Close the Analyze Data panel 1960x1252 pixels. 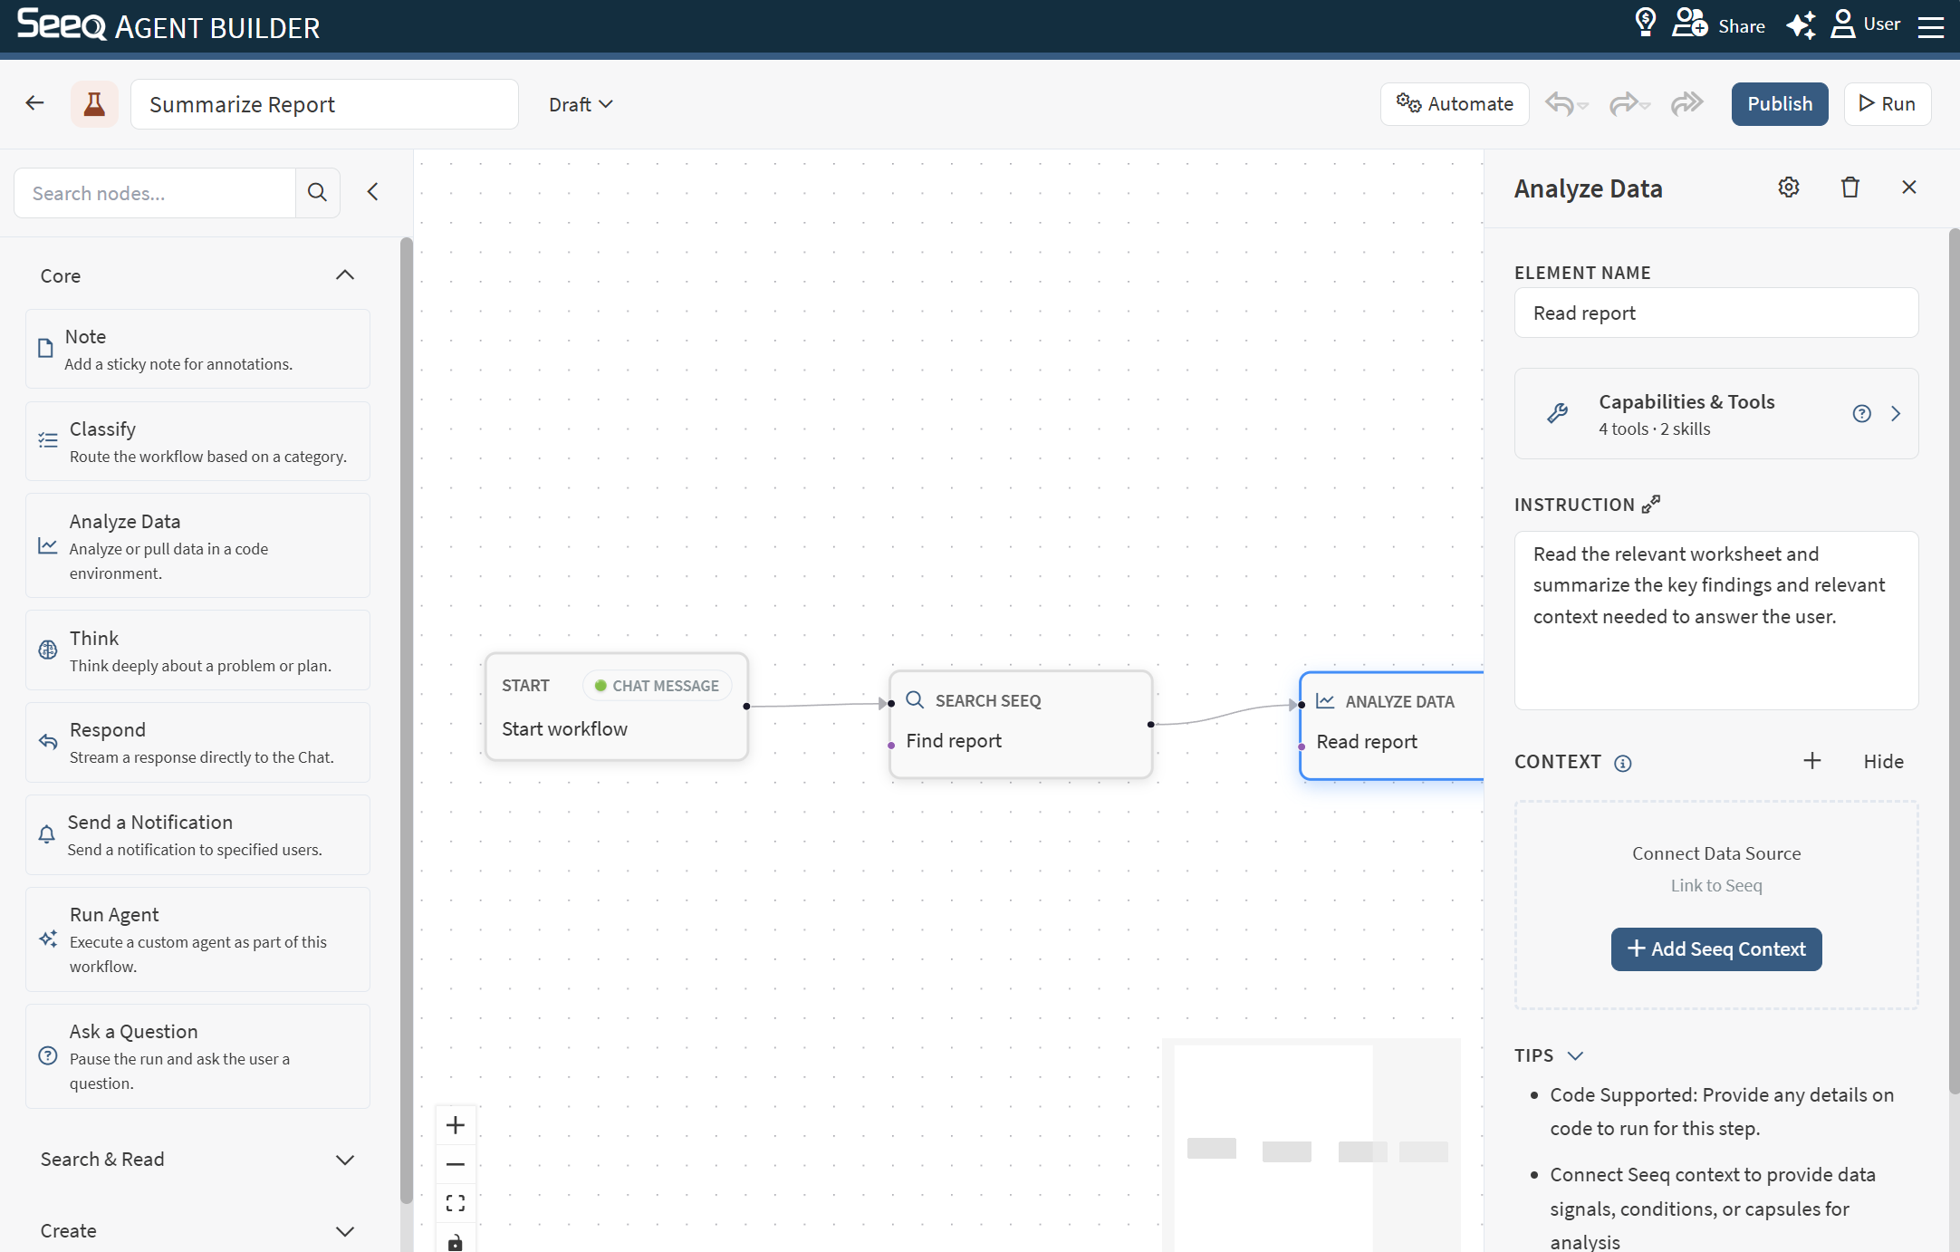1909,188
